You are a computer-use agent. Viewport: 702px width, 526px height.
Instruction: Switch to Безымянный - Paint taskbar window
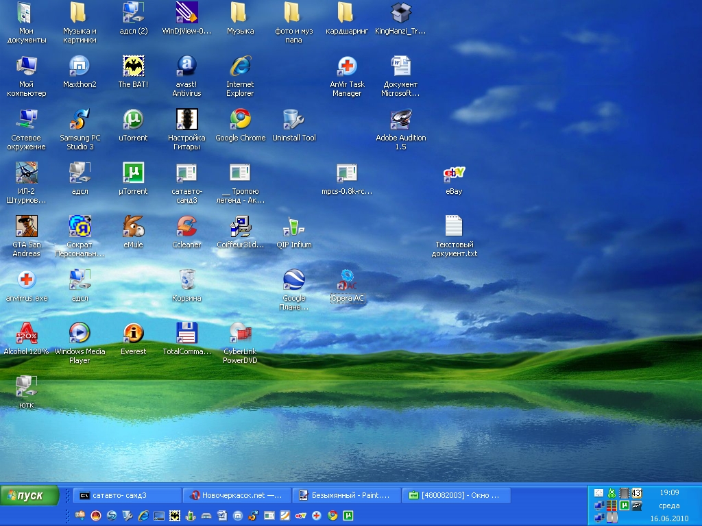click(x=346, y=495)
